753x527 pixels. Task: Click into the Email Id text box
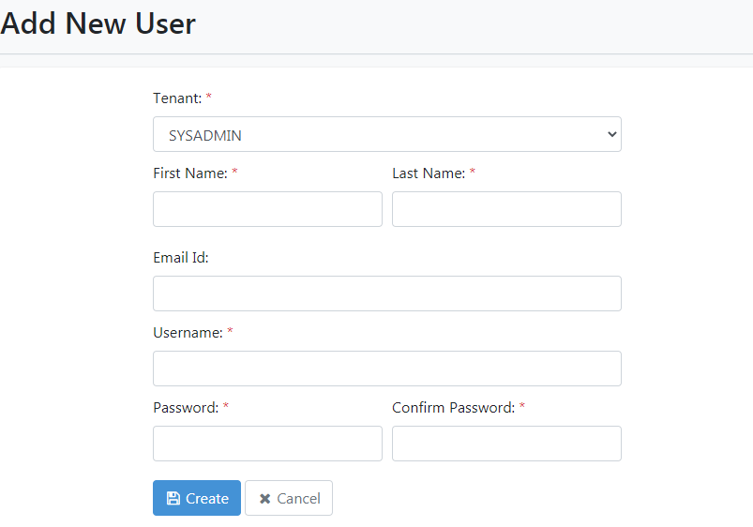[x=387, y=294]
